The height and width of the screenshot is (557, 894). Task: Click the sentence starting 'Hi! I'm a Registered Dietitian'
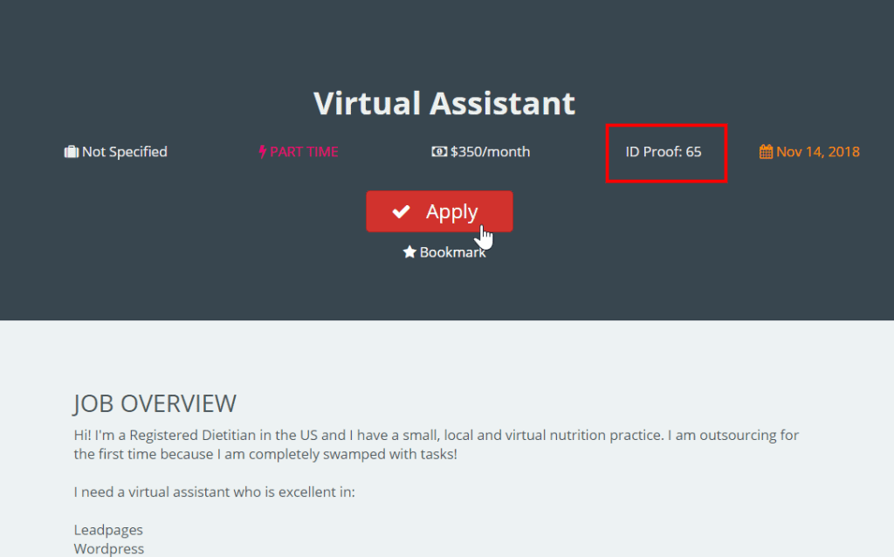pyautogui.click(x=437, y=444)
